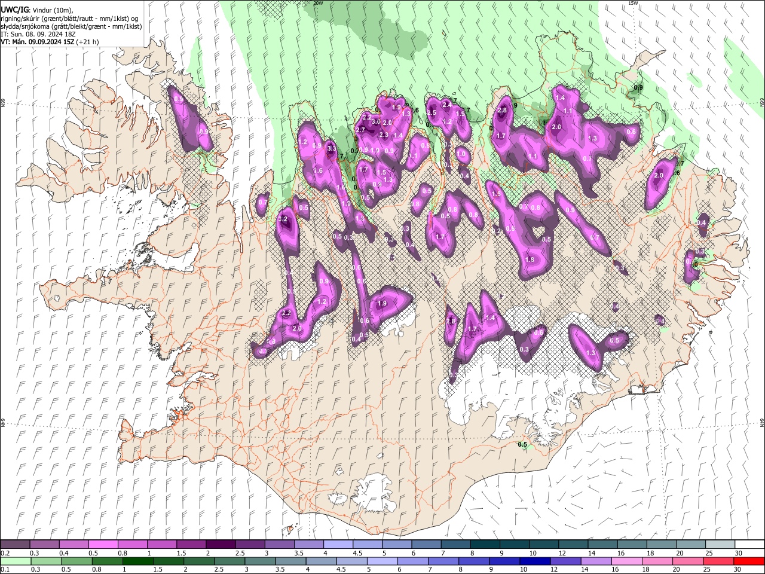Pick the lavender swatch between 4 and 4.5 on snow scale
765x574 pixels.
(338, 545)
